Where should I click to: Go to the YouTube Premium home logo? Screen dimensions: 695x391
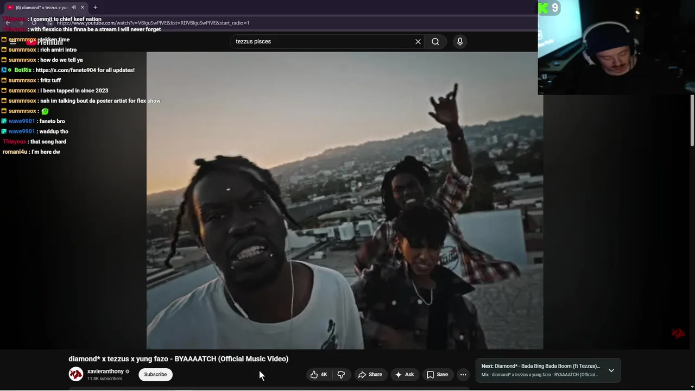(45, 42)
